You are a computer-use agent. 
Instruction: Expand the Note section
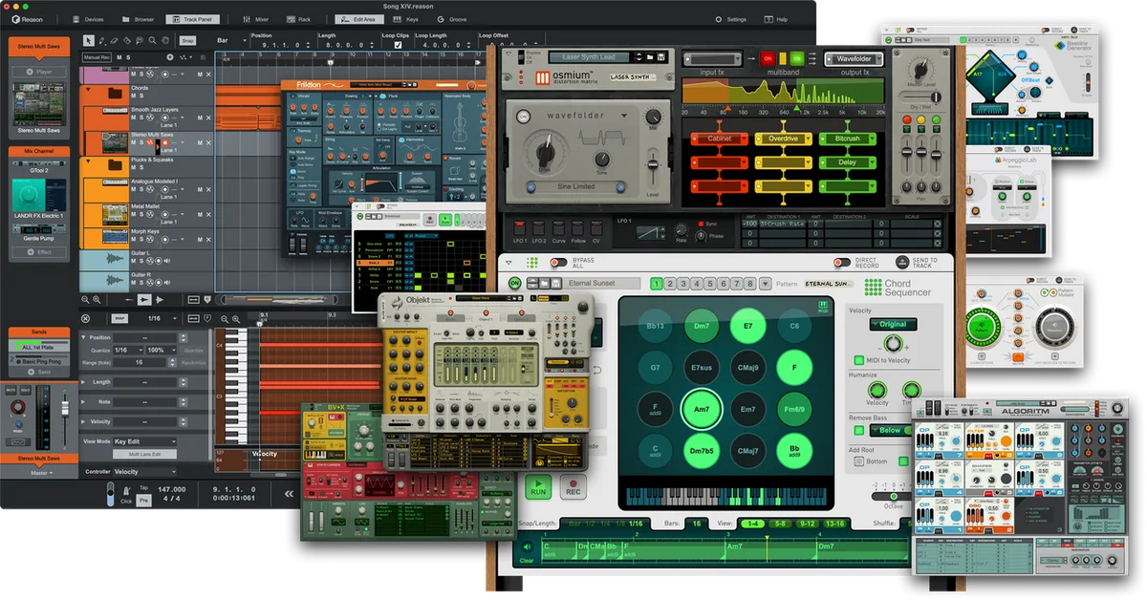(85, 401)
